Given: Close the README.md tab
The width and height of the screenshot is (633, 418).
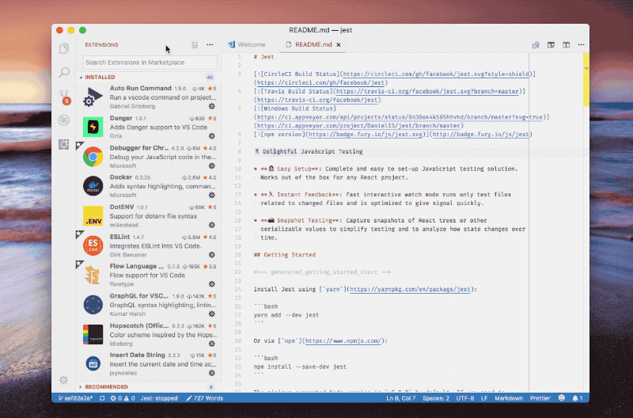Looking at the screenshot, I should click(x=339, y=45).
